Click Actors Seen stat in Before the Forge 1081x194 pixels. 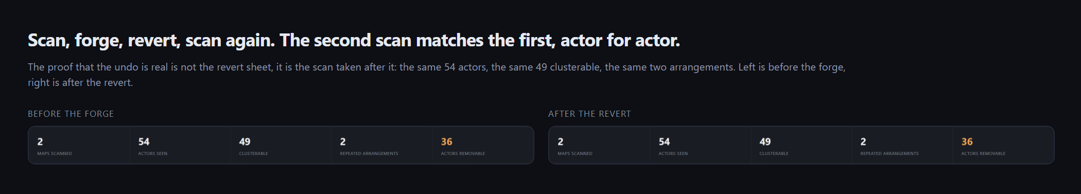180,145
